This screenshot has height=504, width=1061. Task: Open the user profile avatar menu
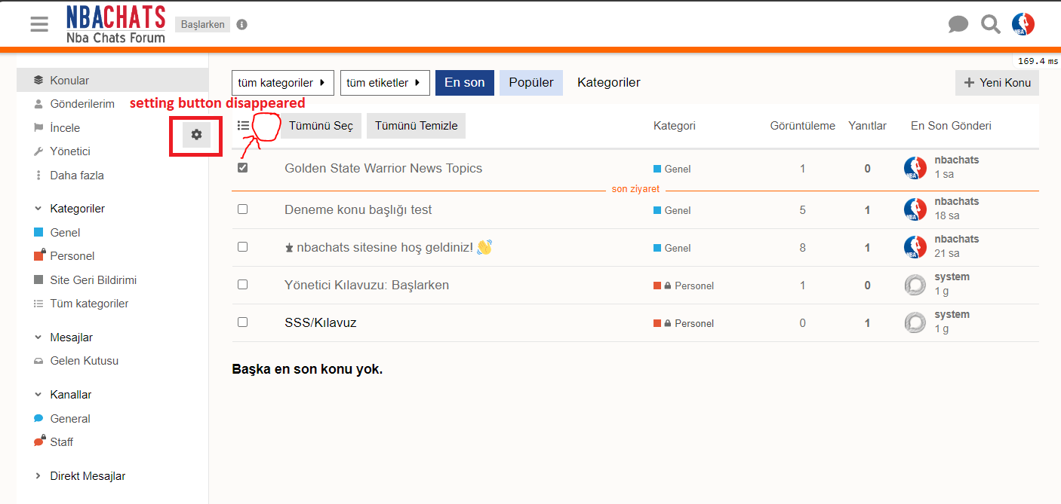click(1023, 24)
